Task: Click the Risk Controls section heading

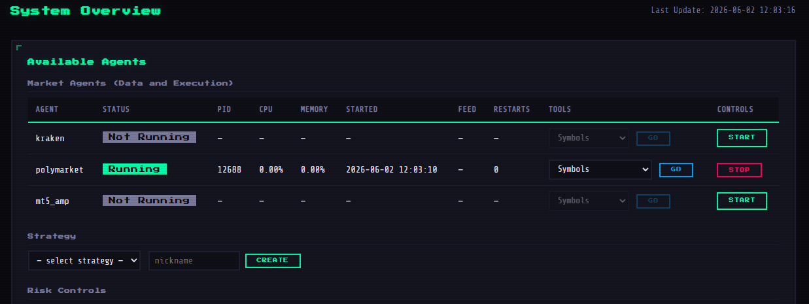Action: coord(67,290)
